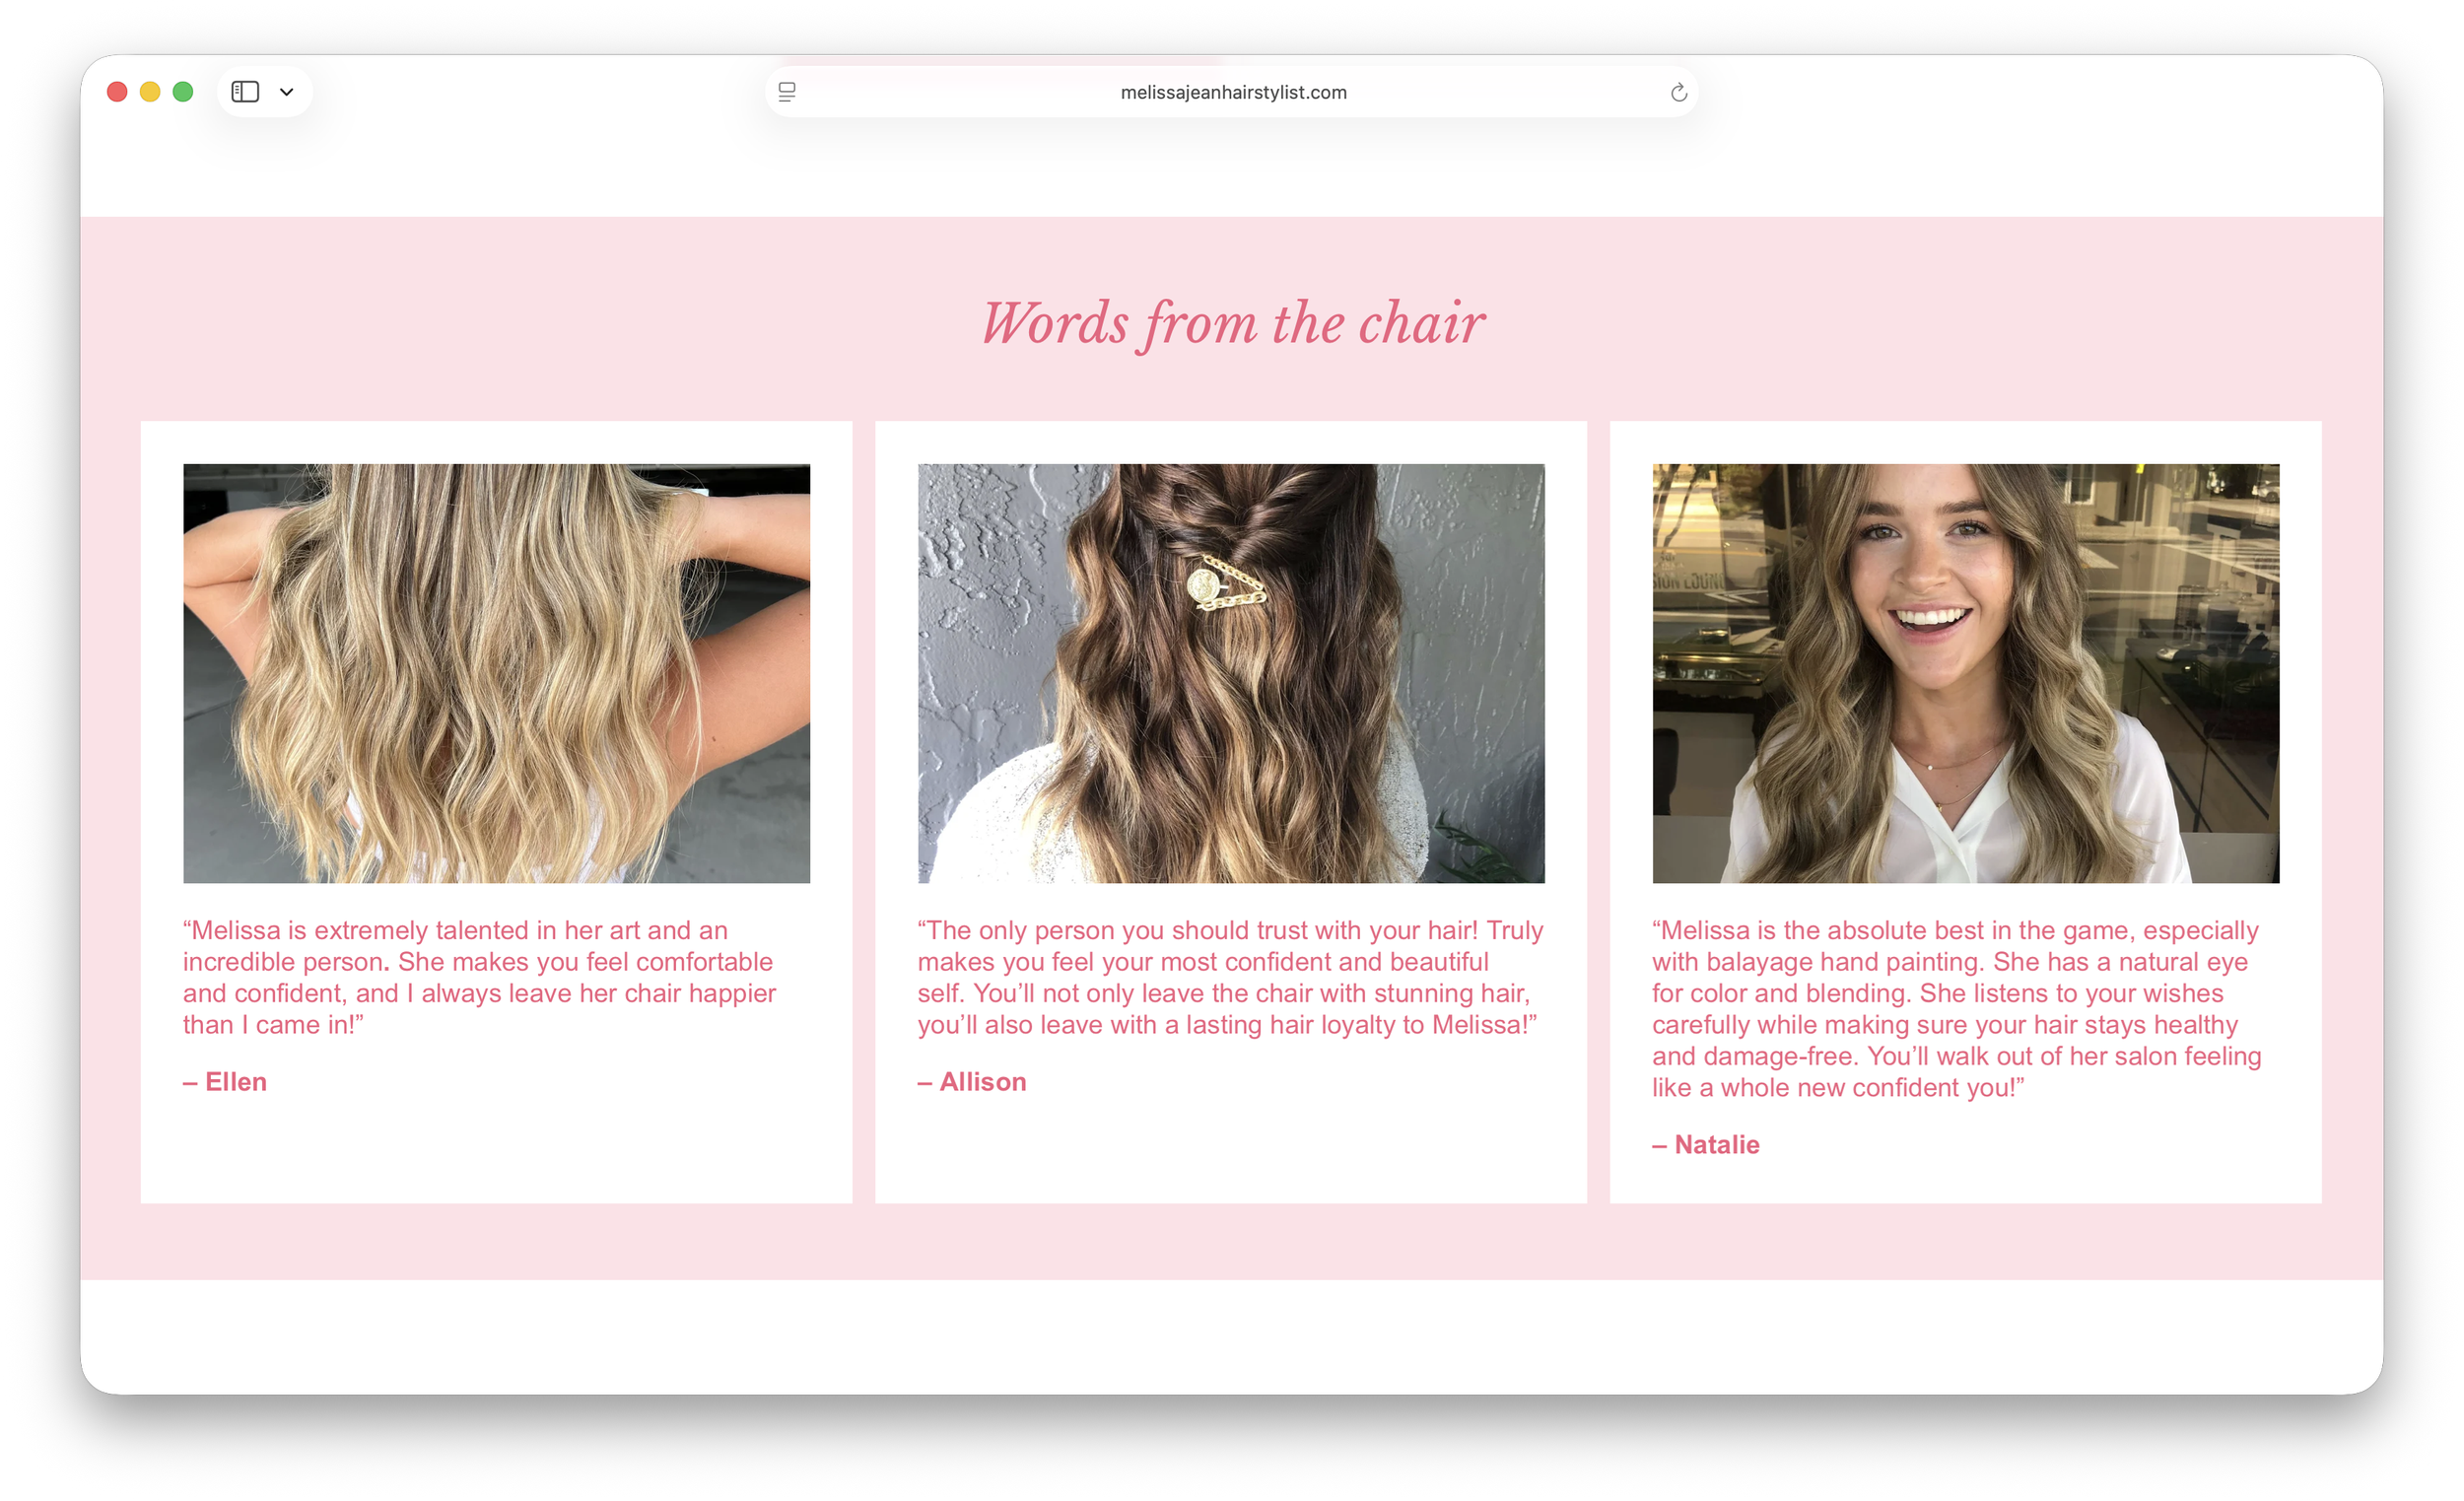Click the "Words from the chair" heading

pos(1232,323)
